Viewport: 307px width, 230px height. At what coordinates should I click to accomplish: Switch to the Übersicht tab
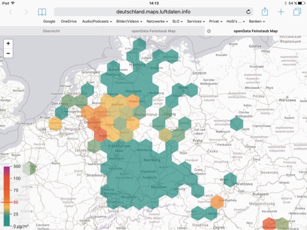(x=51, y=31)
